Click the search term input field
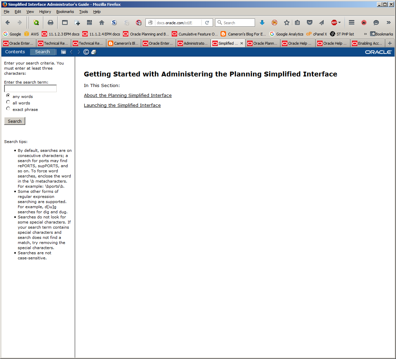This screenshot has height=359, width=396. 30,88
